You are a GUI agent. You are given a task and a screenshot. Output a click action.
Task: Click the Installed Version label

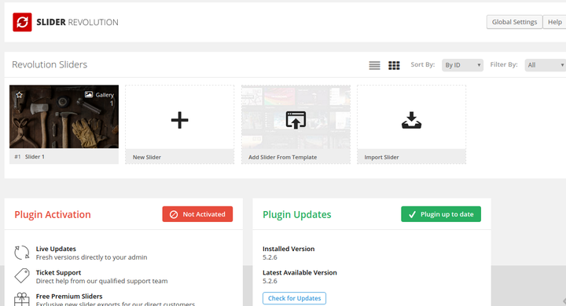pyautogui.click(x=289, y=249)
